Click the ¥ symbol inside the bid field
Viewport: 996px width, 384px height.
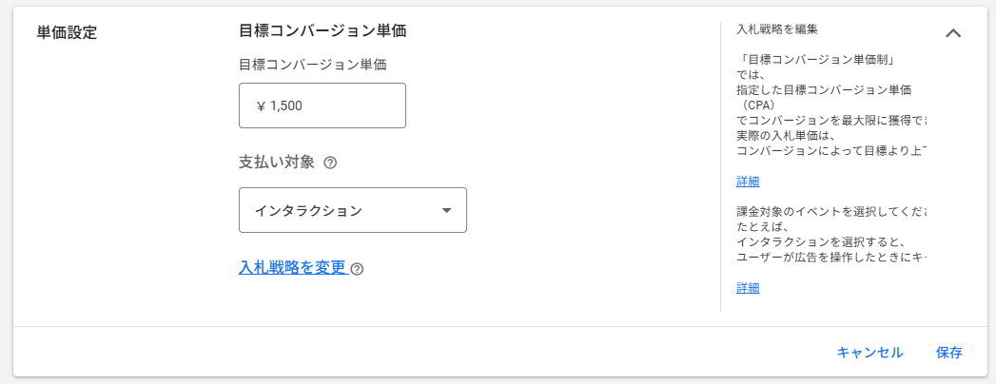pos(261,106)
